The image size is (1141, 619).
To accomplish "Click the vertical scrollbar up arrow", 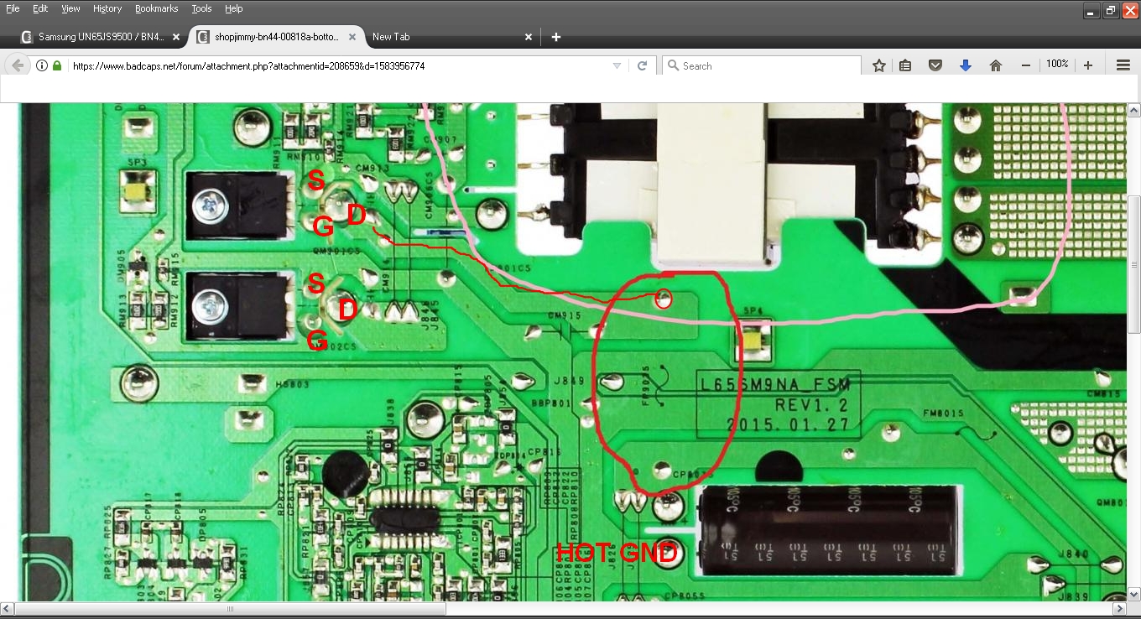I will [1133, 110].
